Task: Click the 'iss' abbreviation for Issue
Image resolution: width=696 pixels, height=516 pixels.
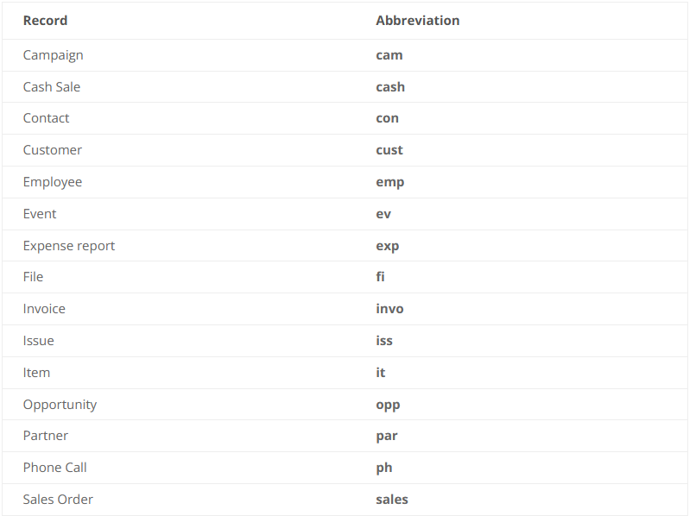Action: (x=384, y=341)
